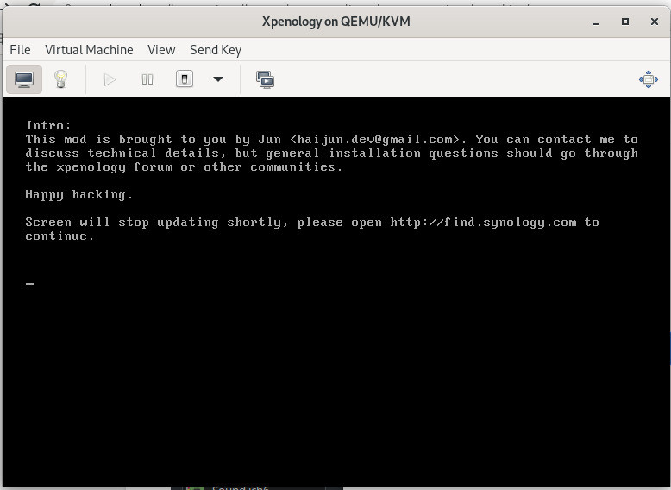Viewport: 671px width, 490px height.
Task: Open manage VM snapshots
Action: [266, 79]
